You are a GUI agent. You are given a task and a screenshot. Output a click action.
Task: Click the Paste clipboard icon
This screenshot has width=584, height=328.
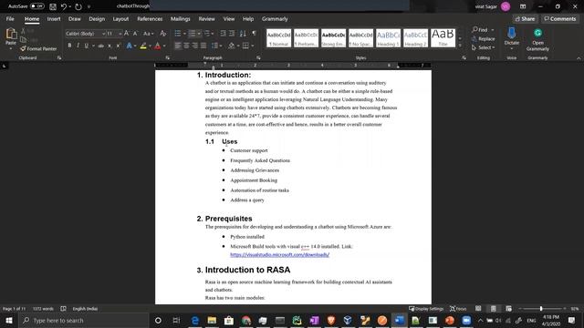tap(11, 35)
